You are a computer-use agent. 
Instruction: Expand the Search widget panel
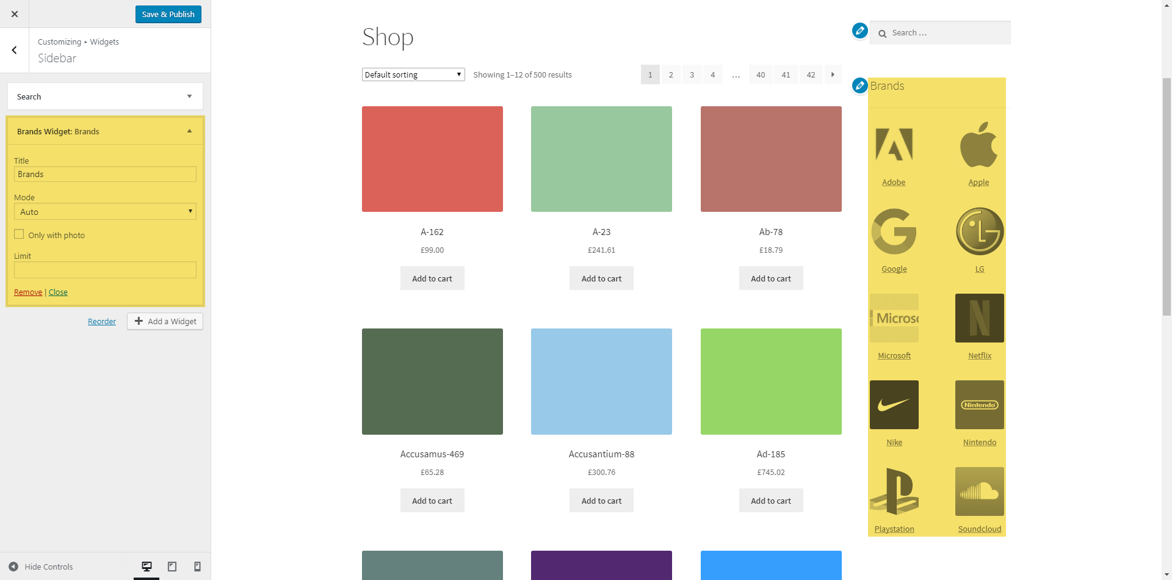tap(105, 96)
